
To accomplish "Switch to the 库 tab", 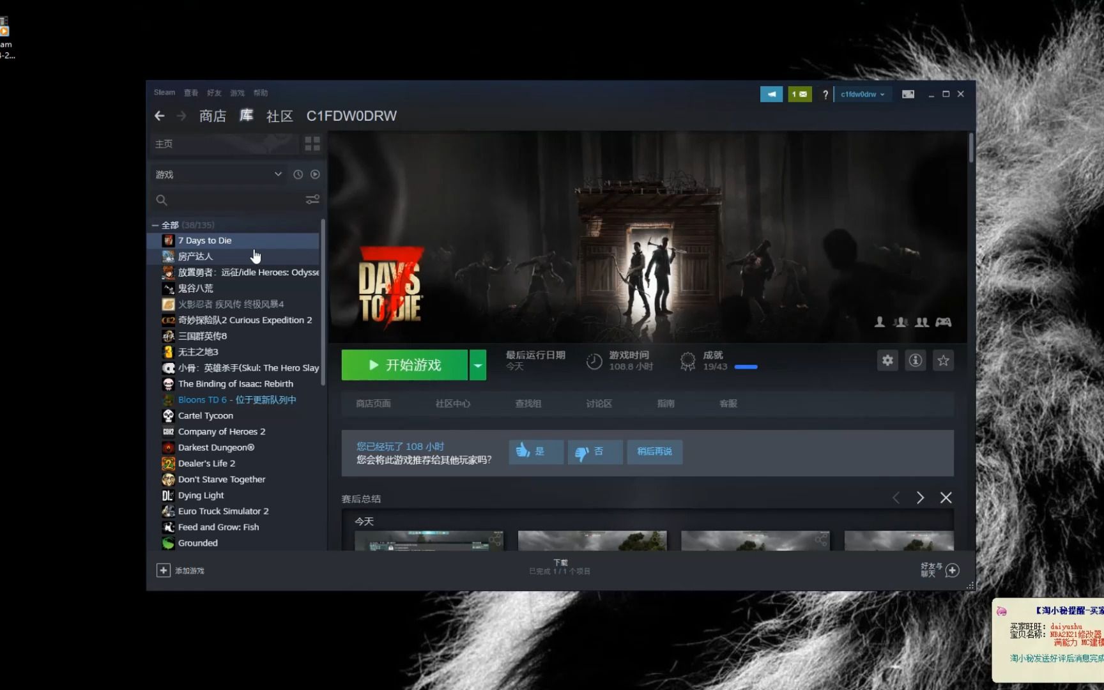I will pos(247,116).
